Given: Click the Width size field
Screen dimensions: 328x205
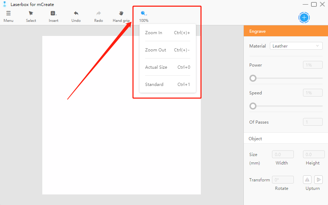Looking at the screenshot, I should (x=283, y=154).
